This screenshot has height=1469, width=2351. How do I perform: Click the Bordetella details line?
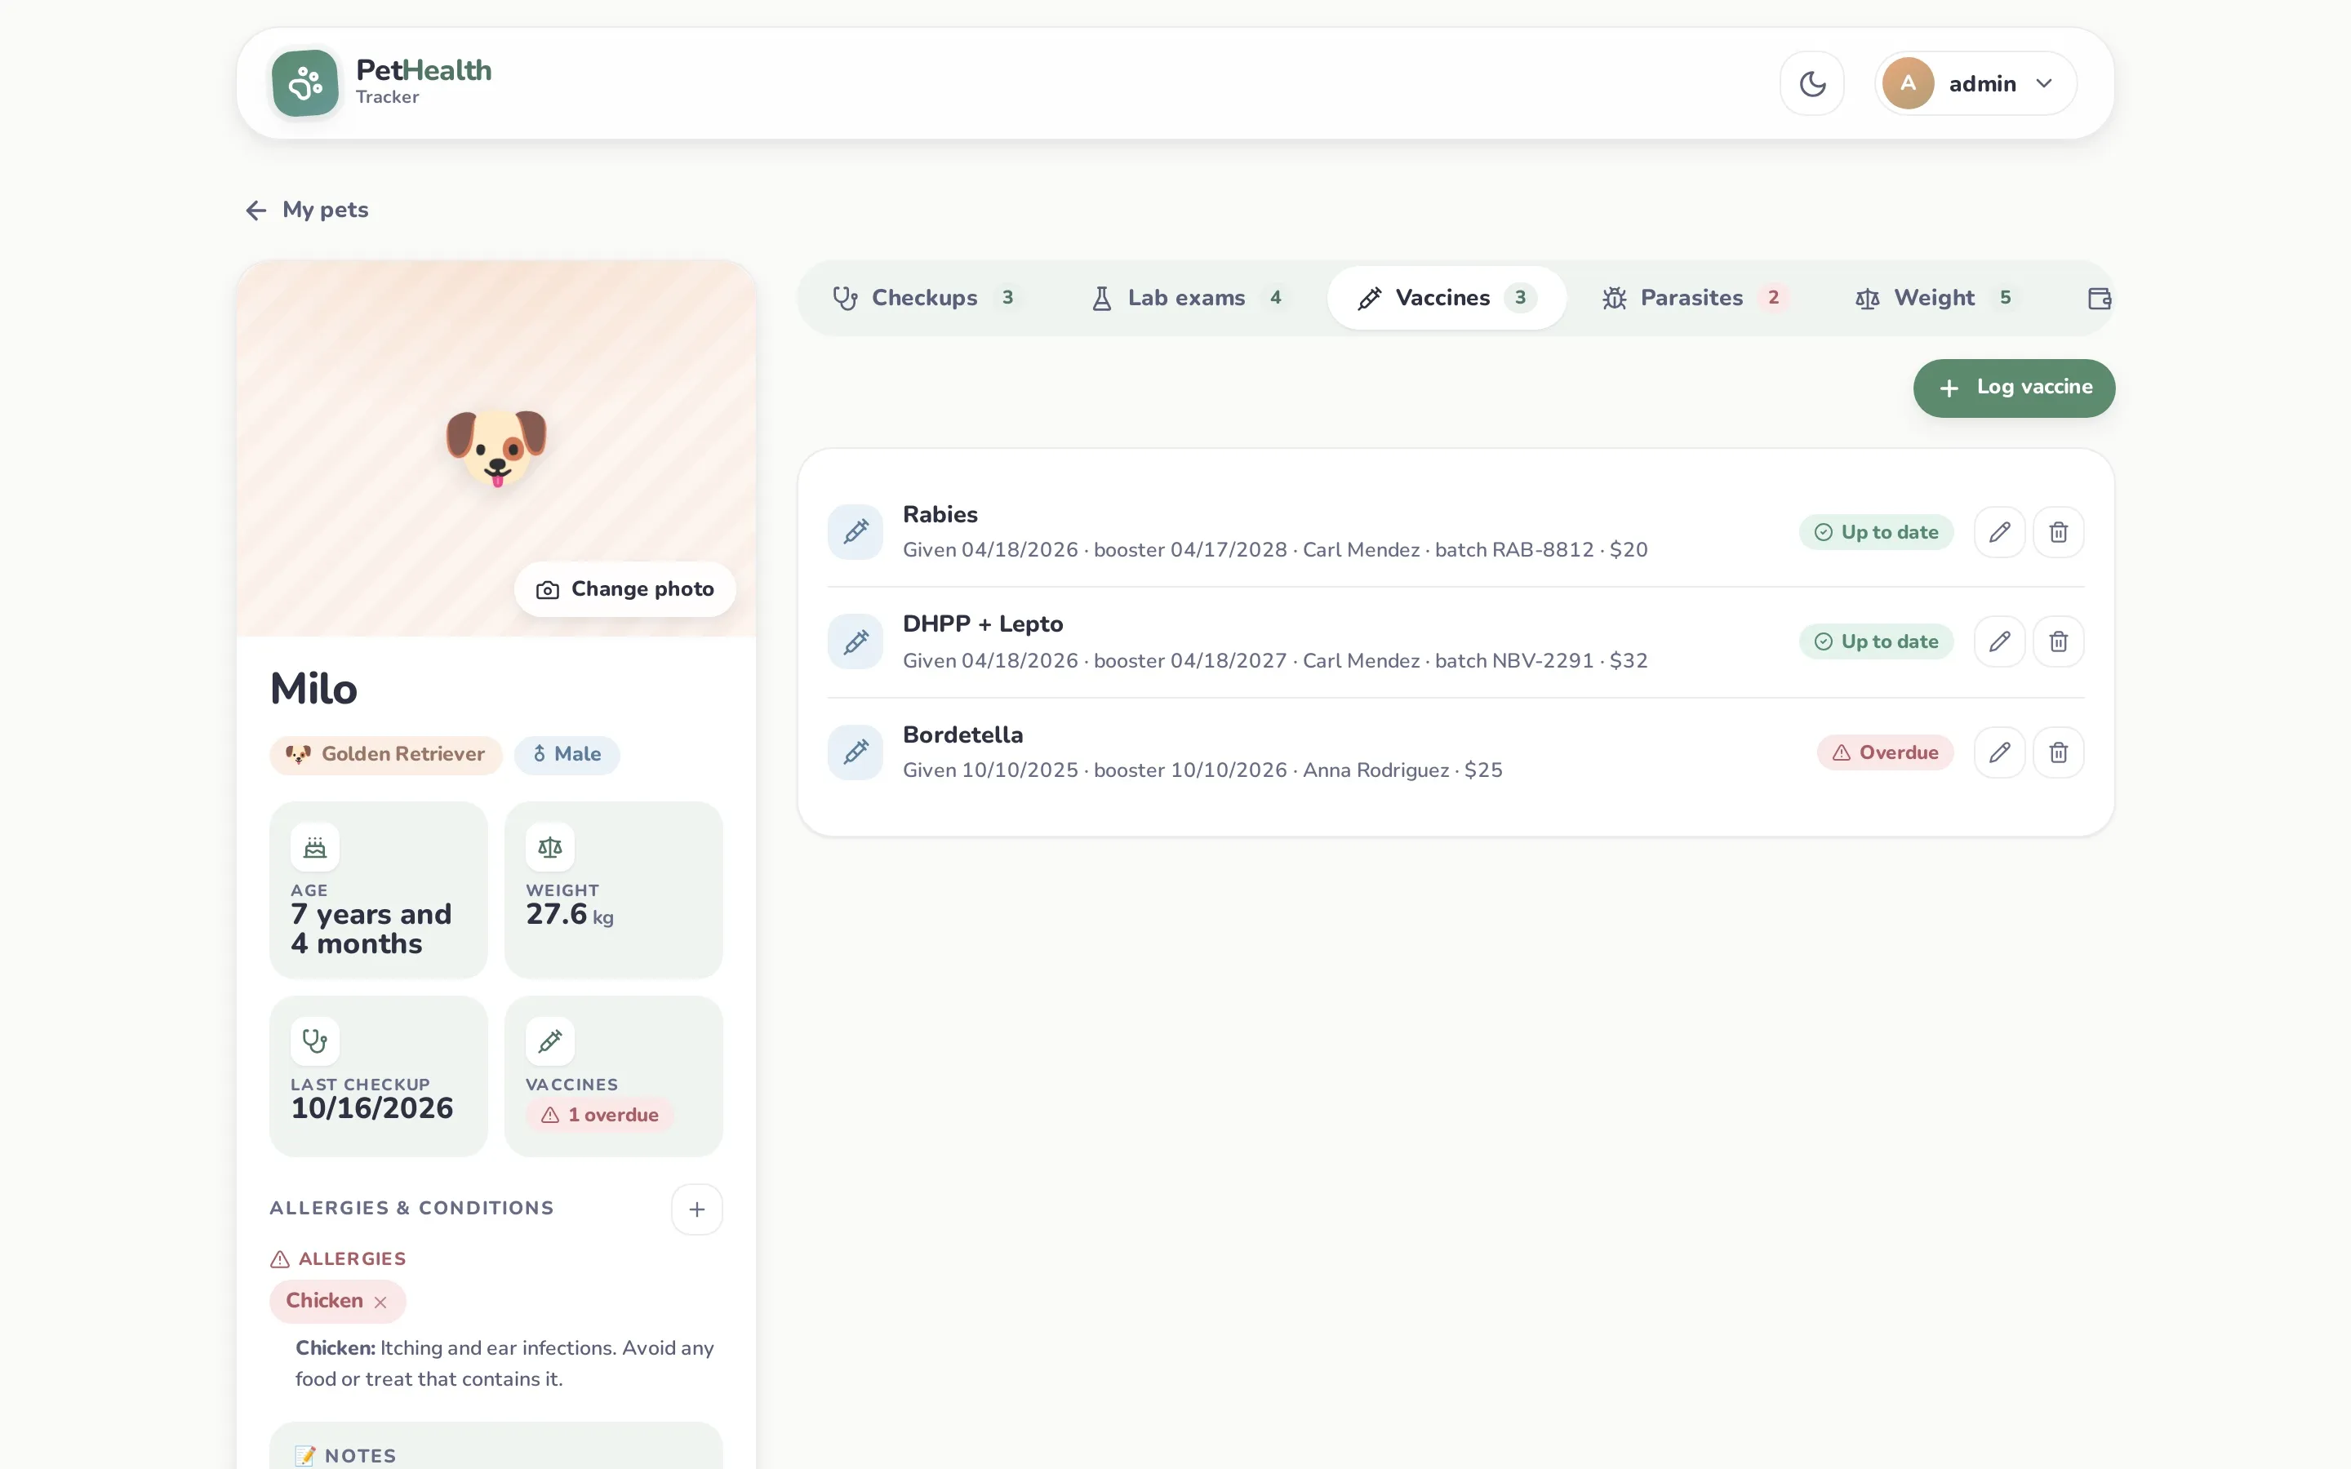[1202, 770]
